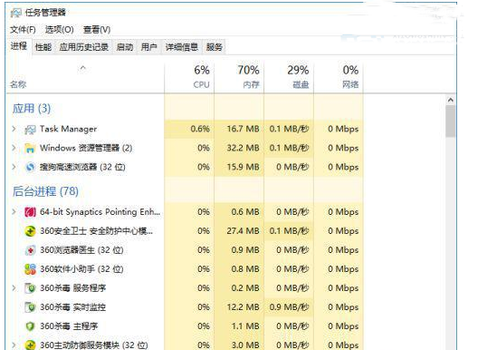This screenshot has height=350, width=478.
Task: Switch to the 应用历史记录 tab
Action: (x=84, y=47)
